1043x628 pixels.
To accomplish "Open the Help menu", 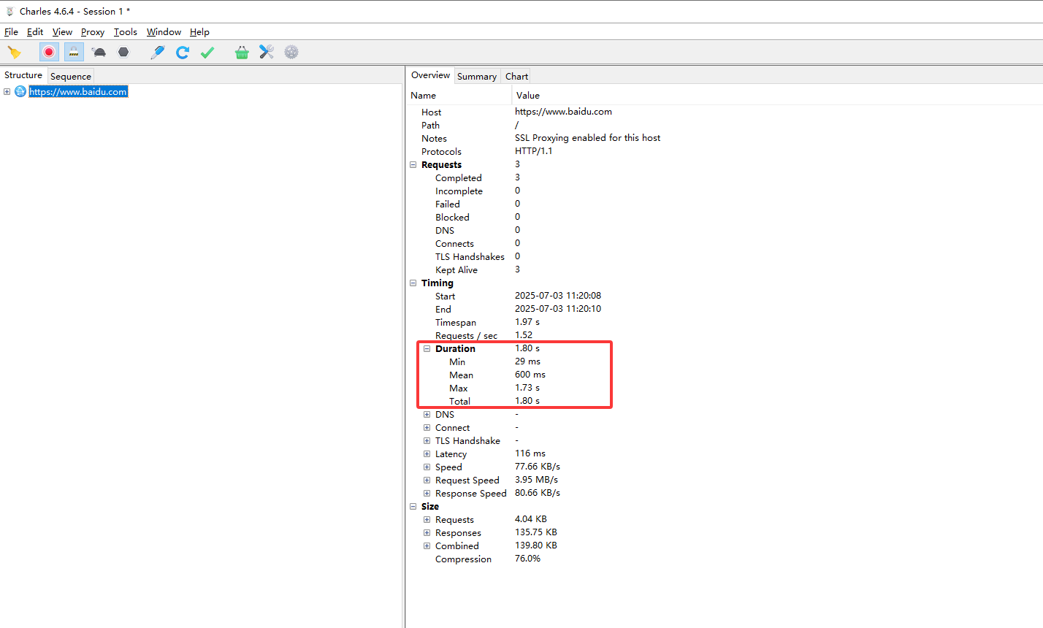I will (199, 32).
